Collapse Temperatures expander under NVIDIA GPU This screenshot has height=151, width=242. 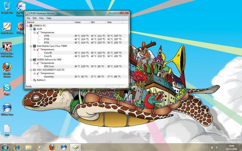[x=34, y=63]
